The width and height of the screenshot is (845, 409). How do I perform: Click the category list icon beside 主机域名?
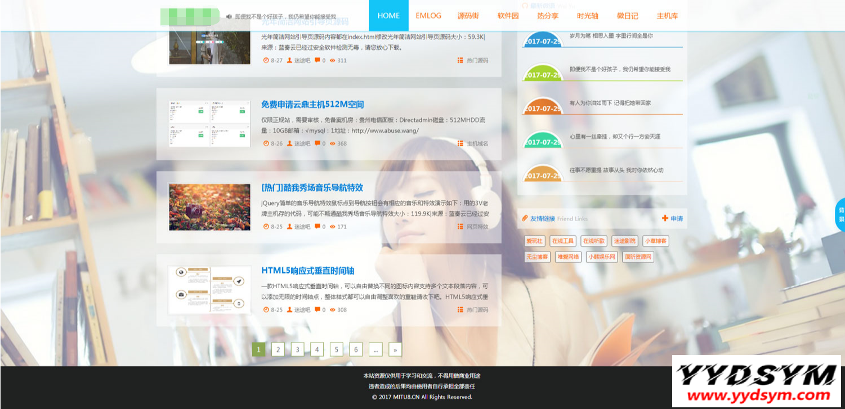(460, 143)
